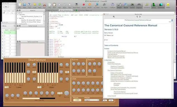177x107 pixels.
Task: Click the Slow/Fast Rot horizontal slider
Action: 39,98
